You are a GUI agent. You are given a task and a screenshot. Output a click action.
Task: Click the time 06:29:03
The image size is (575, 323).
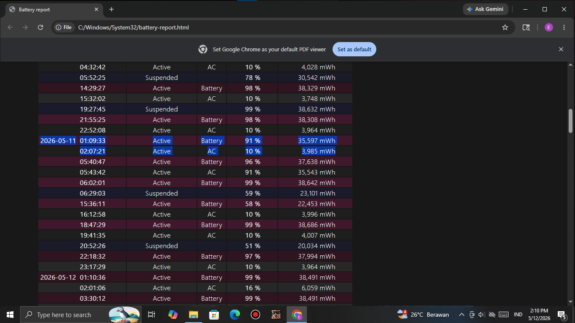[93, 193]
